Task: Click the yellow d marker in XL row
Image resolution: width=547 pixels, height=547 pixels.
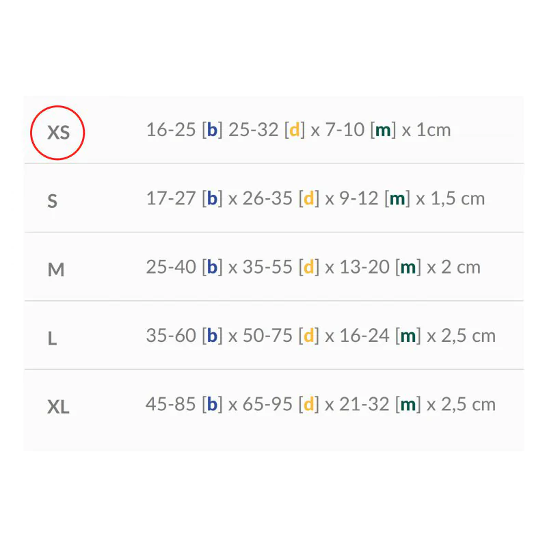Action: 309,403
